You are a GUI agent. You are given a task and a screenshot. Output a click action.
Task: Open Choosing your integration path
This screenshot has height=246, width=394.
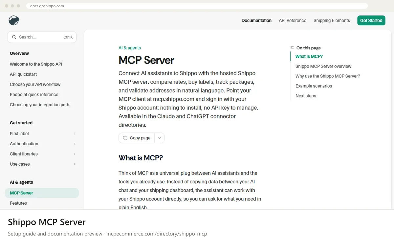click(x=39, y=105)
